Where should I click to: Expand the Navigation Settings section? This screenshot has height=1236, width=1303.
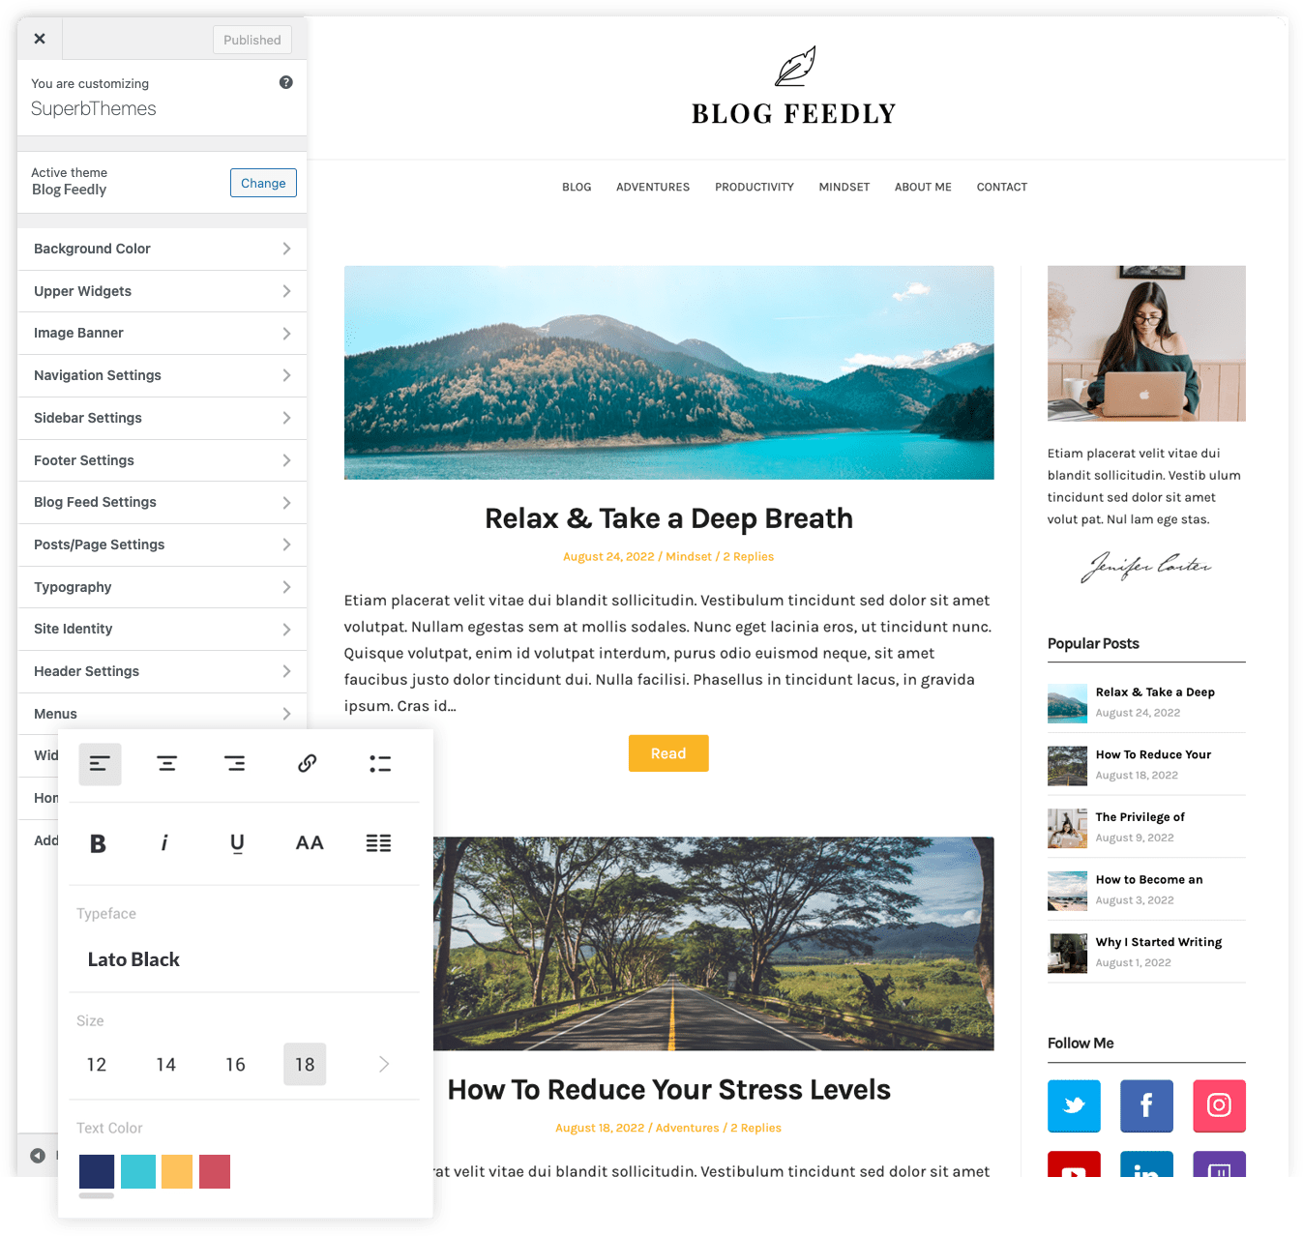click(x=163, y=375)
